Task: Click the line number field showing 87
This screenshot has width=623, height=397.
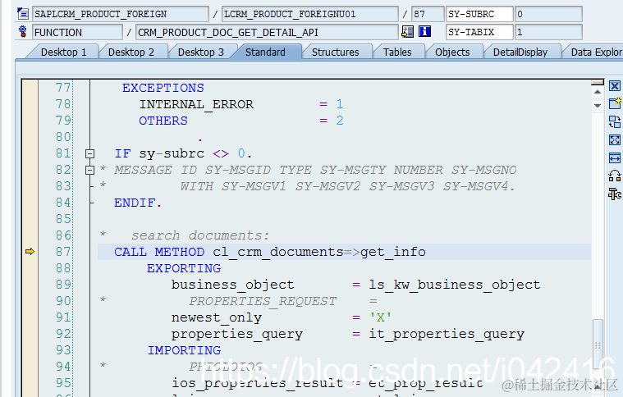Action: point(428,14)
